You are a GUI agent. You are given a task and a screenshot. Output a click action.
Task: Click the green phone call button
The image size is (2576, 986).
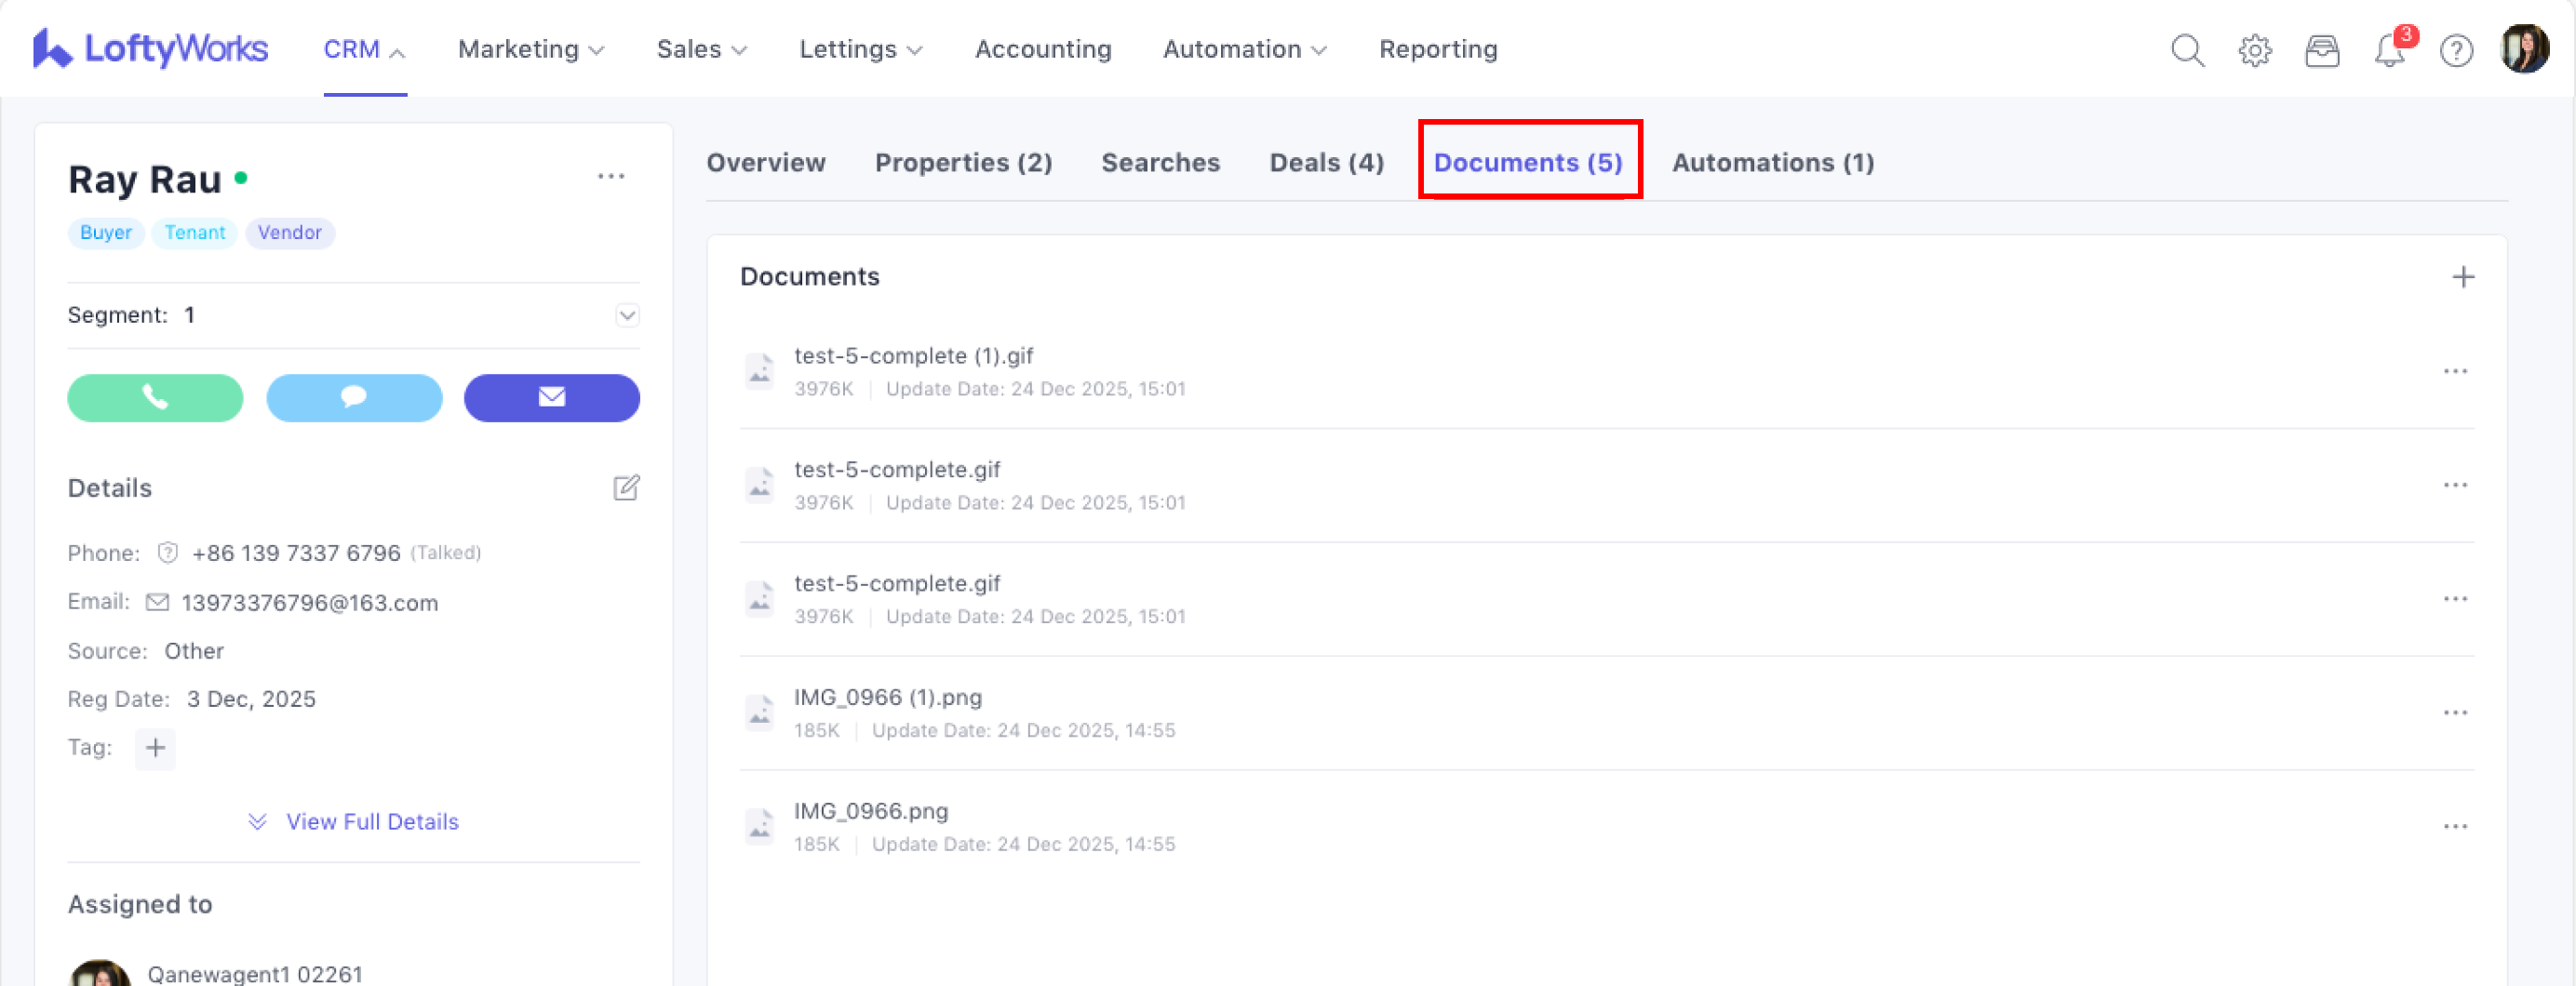tap(155, 398)
